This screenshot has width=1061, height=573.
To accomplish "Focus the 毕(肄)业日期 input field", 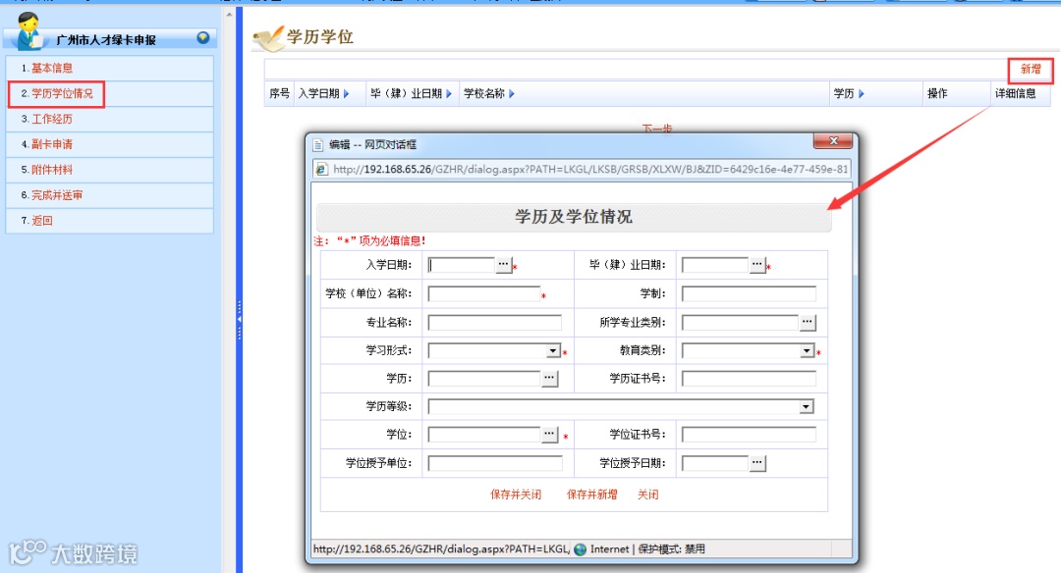I will click(x=715, y=265).
